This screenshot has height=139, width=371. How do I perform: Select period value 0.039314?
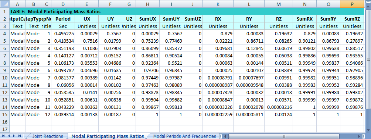point(63,114)
